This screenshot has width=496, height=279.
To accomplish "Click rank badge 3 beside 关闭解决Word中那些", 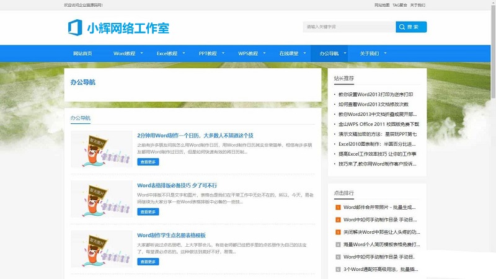I will (338, 232).
